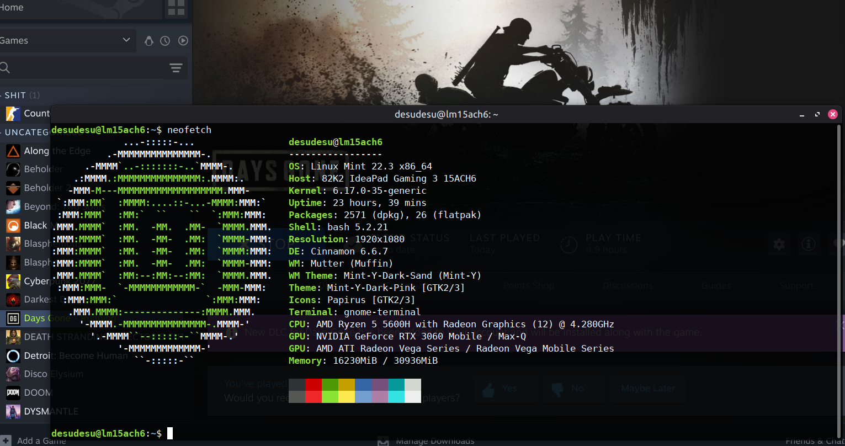Click the OS: Linux Mint 22.3 line
845x446 pixels.
360,166
